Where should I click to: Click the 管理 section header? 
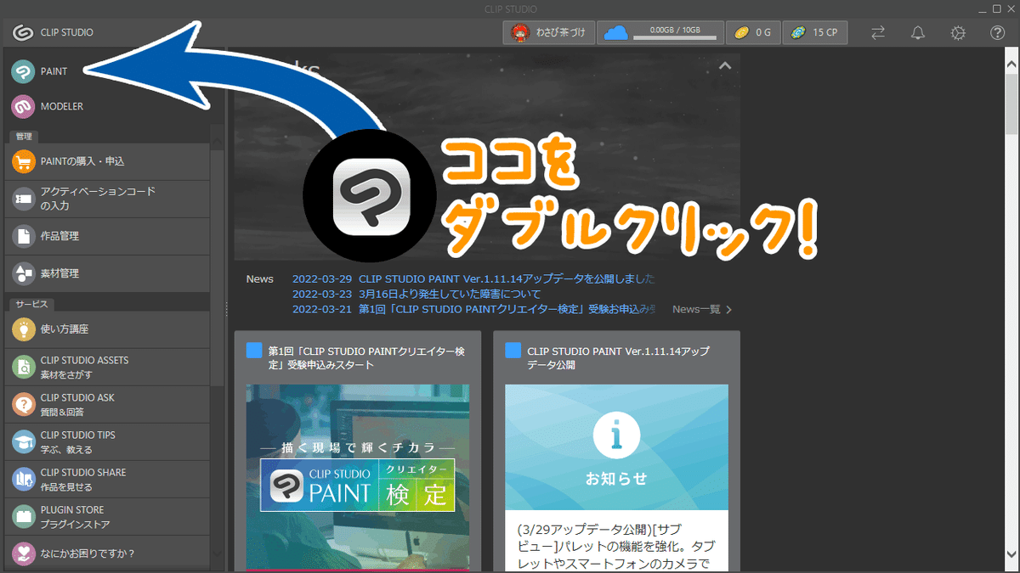(x=24, y=136)
